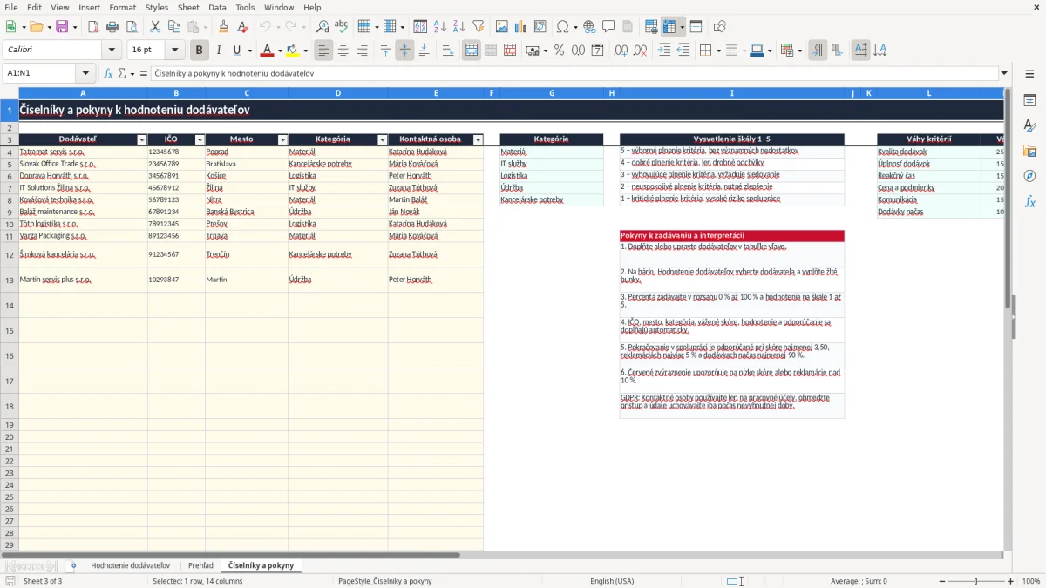Viewport: 1046px width, 588px height.
Task: Open the special character picker
Action: pyautogui.click(x=563, y=27)
